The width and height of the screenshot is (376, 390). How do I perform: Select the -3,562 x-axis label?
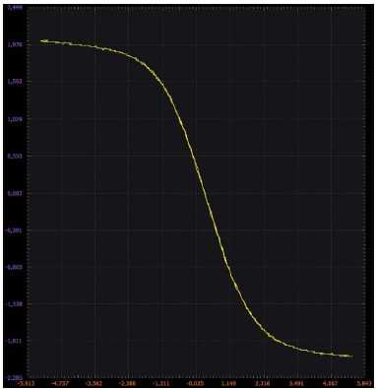[94, 383]
